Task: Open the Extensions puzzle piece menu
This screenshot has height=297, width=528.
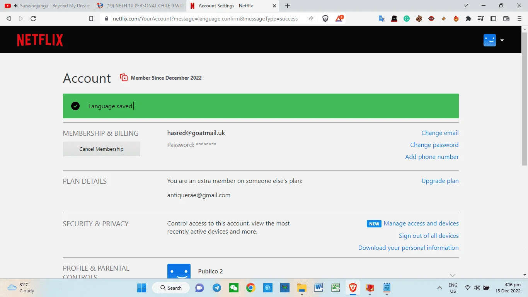Action: click(x=468, y=19)
